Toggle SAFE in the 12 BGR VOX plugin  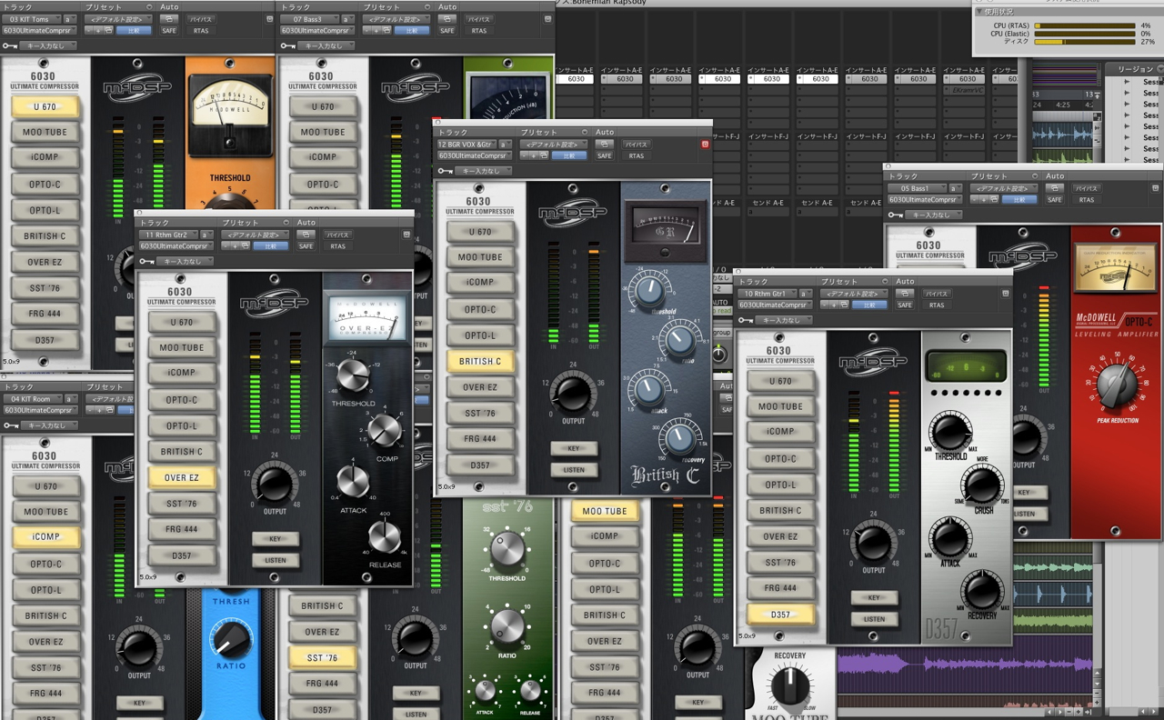[x=605, y=155]
